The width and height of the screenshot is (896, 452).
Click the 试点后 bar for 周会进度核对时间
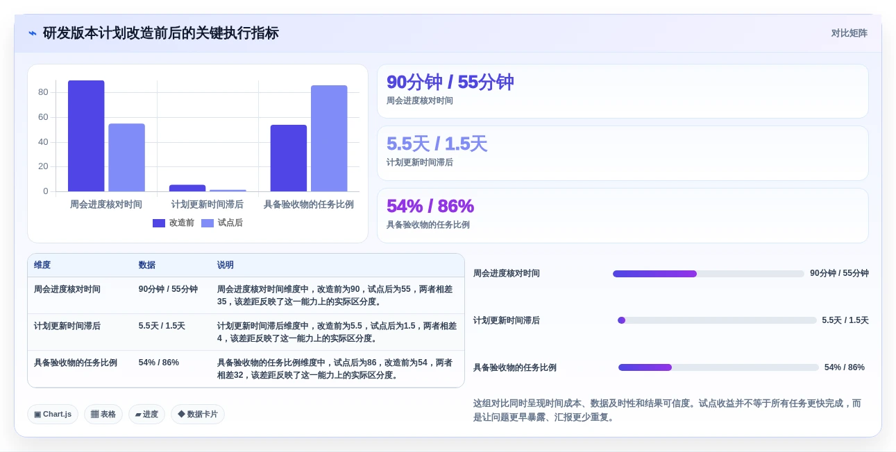[126, 157]
